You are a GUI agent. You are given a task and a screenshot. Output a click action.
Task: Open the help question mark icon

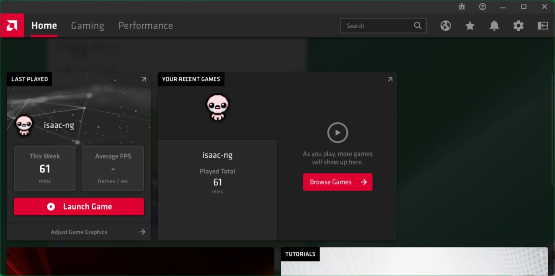(x=483, y=6)
